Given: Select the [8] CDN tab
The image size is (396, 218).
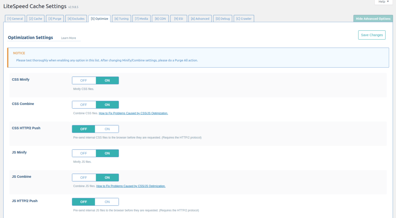Looking at the screenshot, I should [x=160, y=18].
